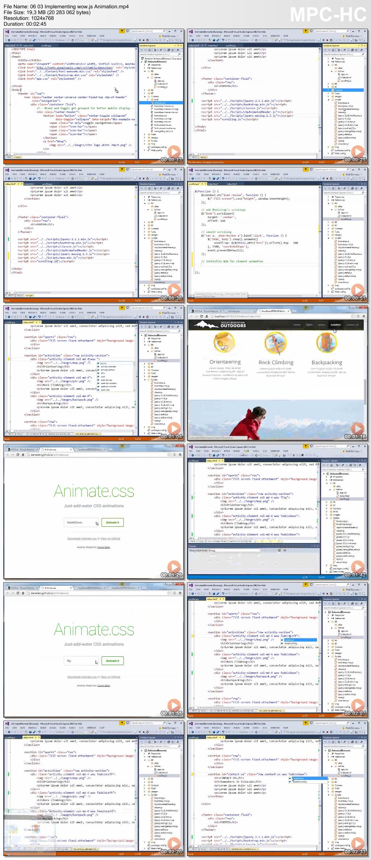Viewport: 371px width, 860px height.
Task: Select the Activities nav item in 00:01:16 frame
Action: [x=335, y=325]
